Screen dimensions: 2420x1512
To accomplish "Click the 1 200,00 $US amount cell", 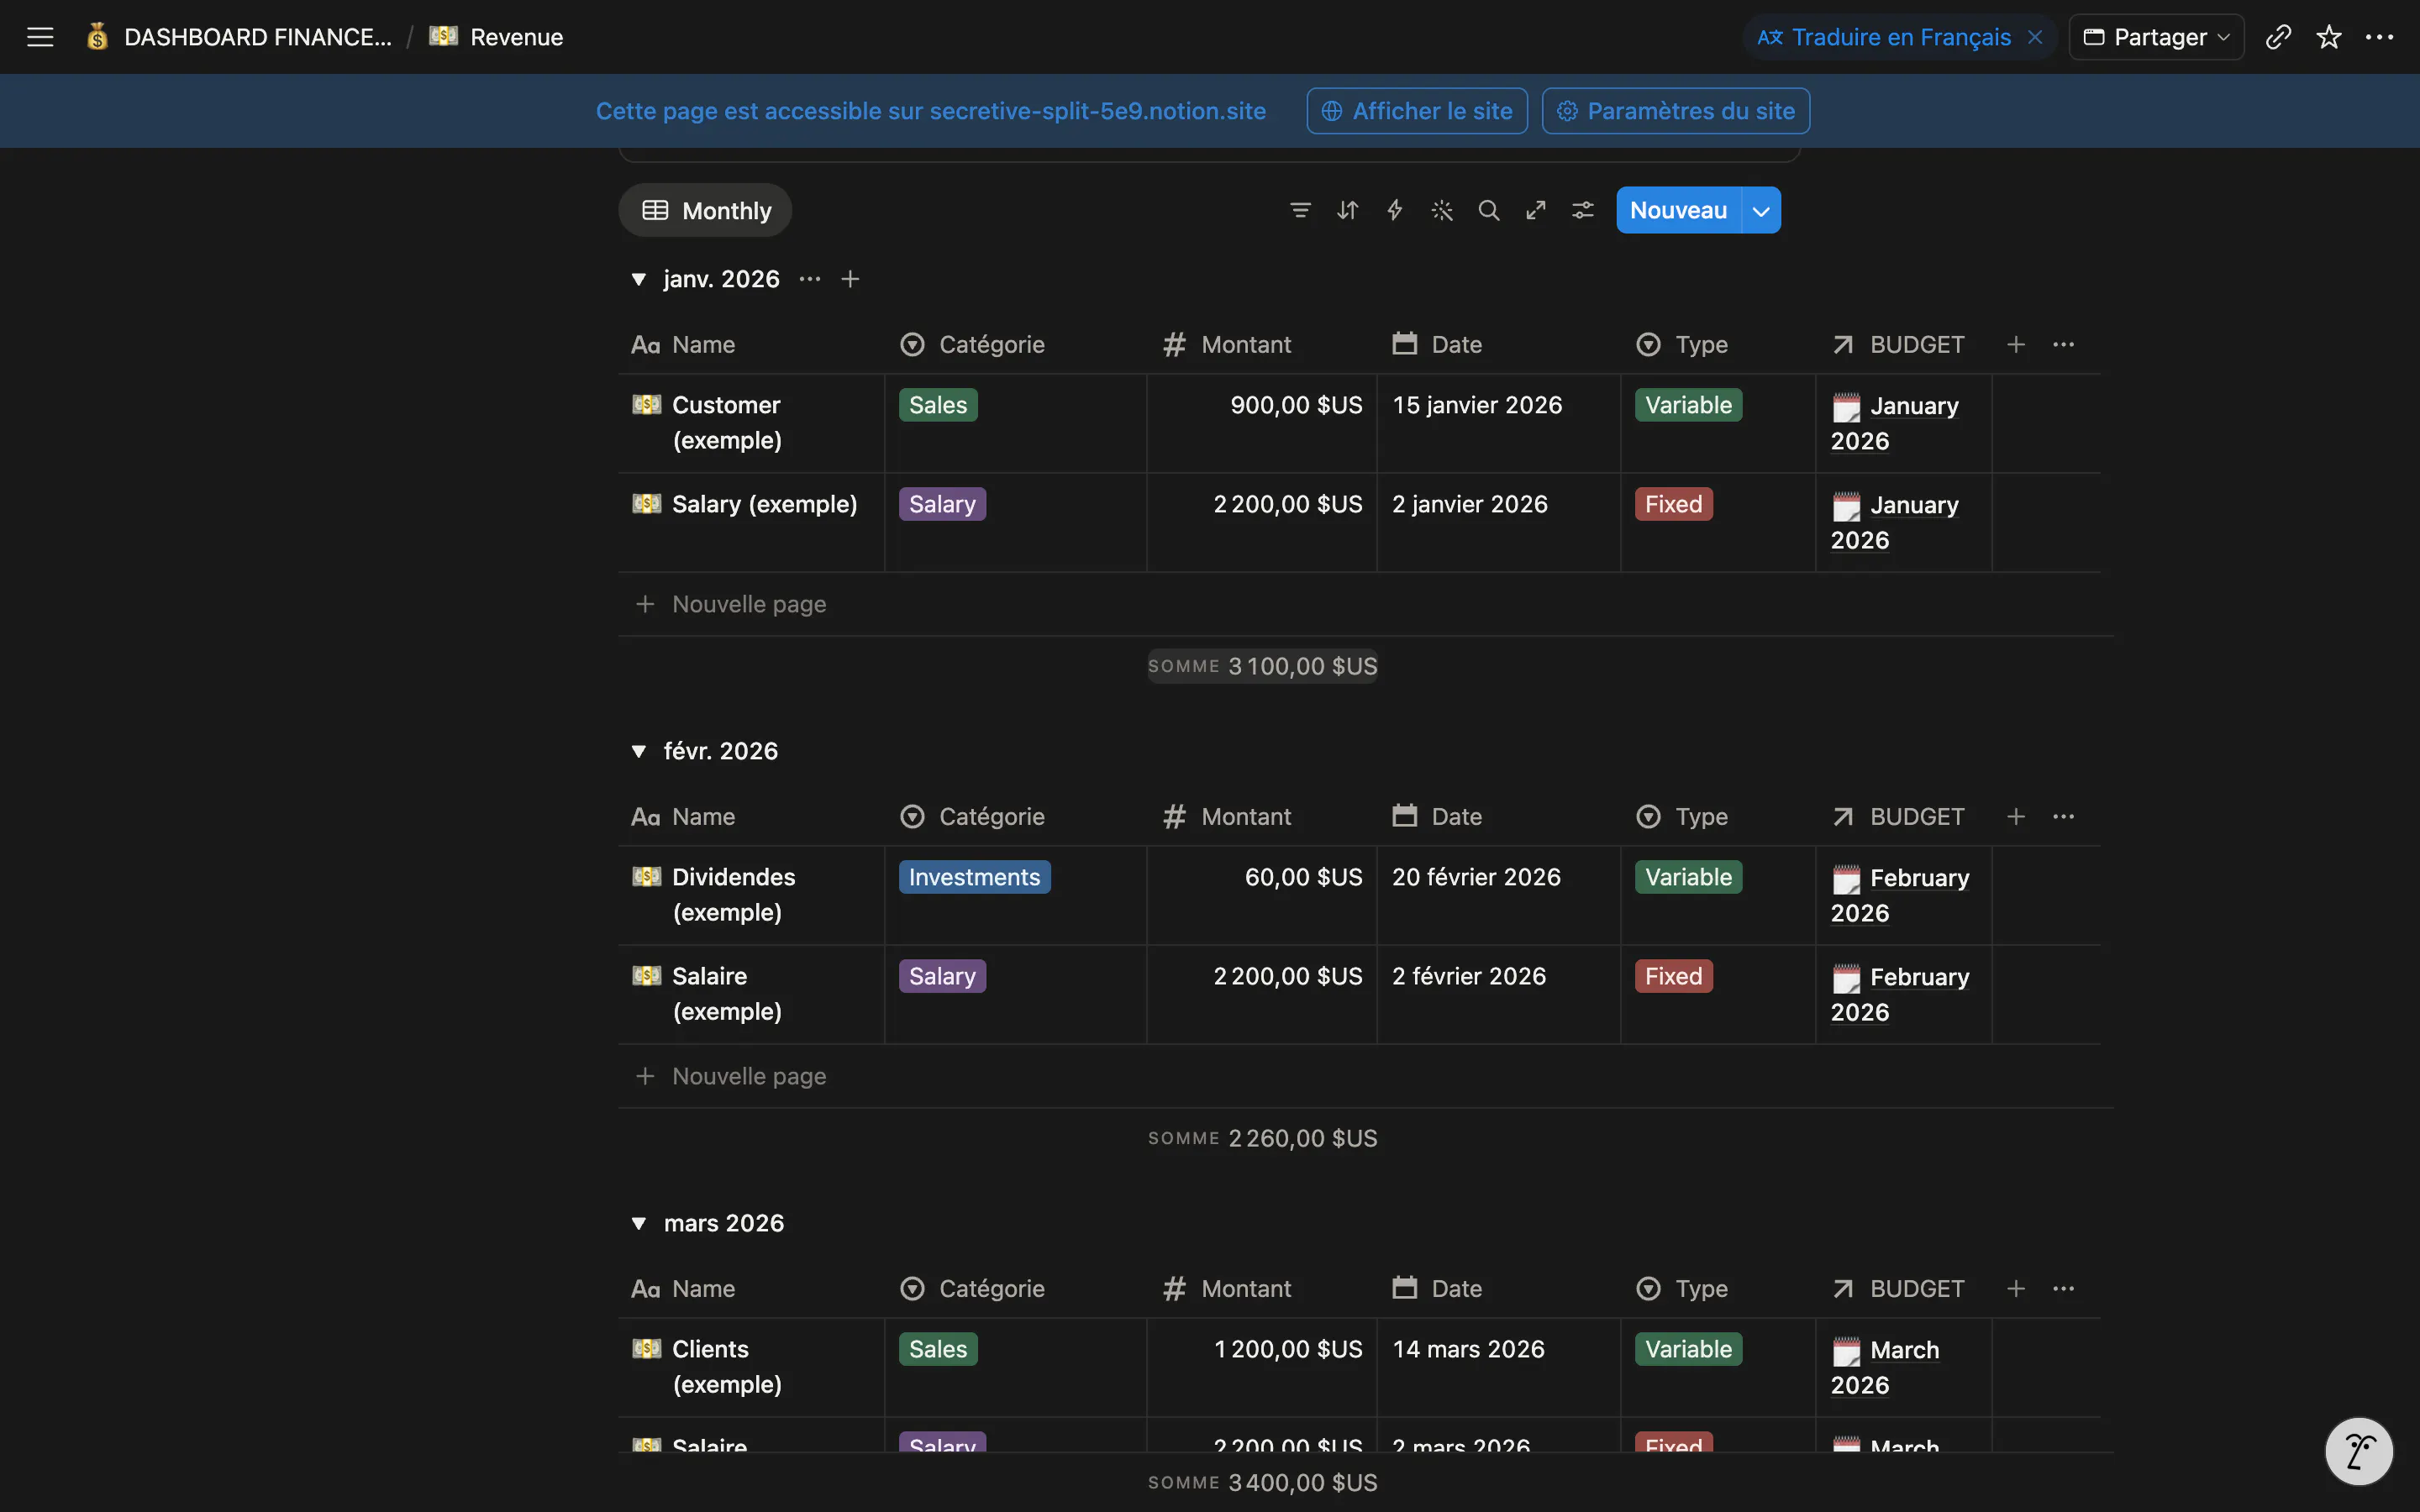I will point(1262,1367).
